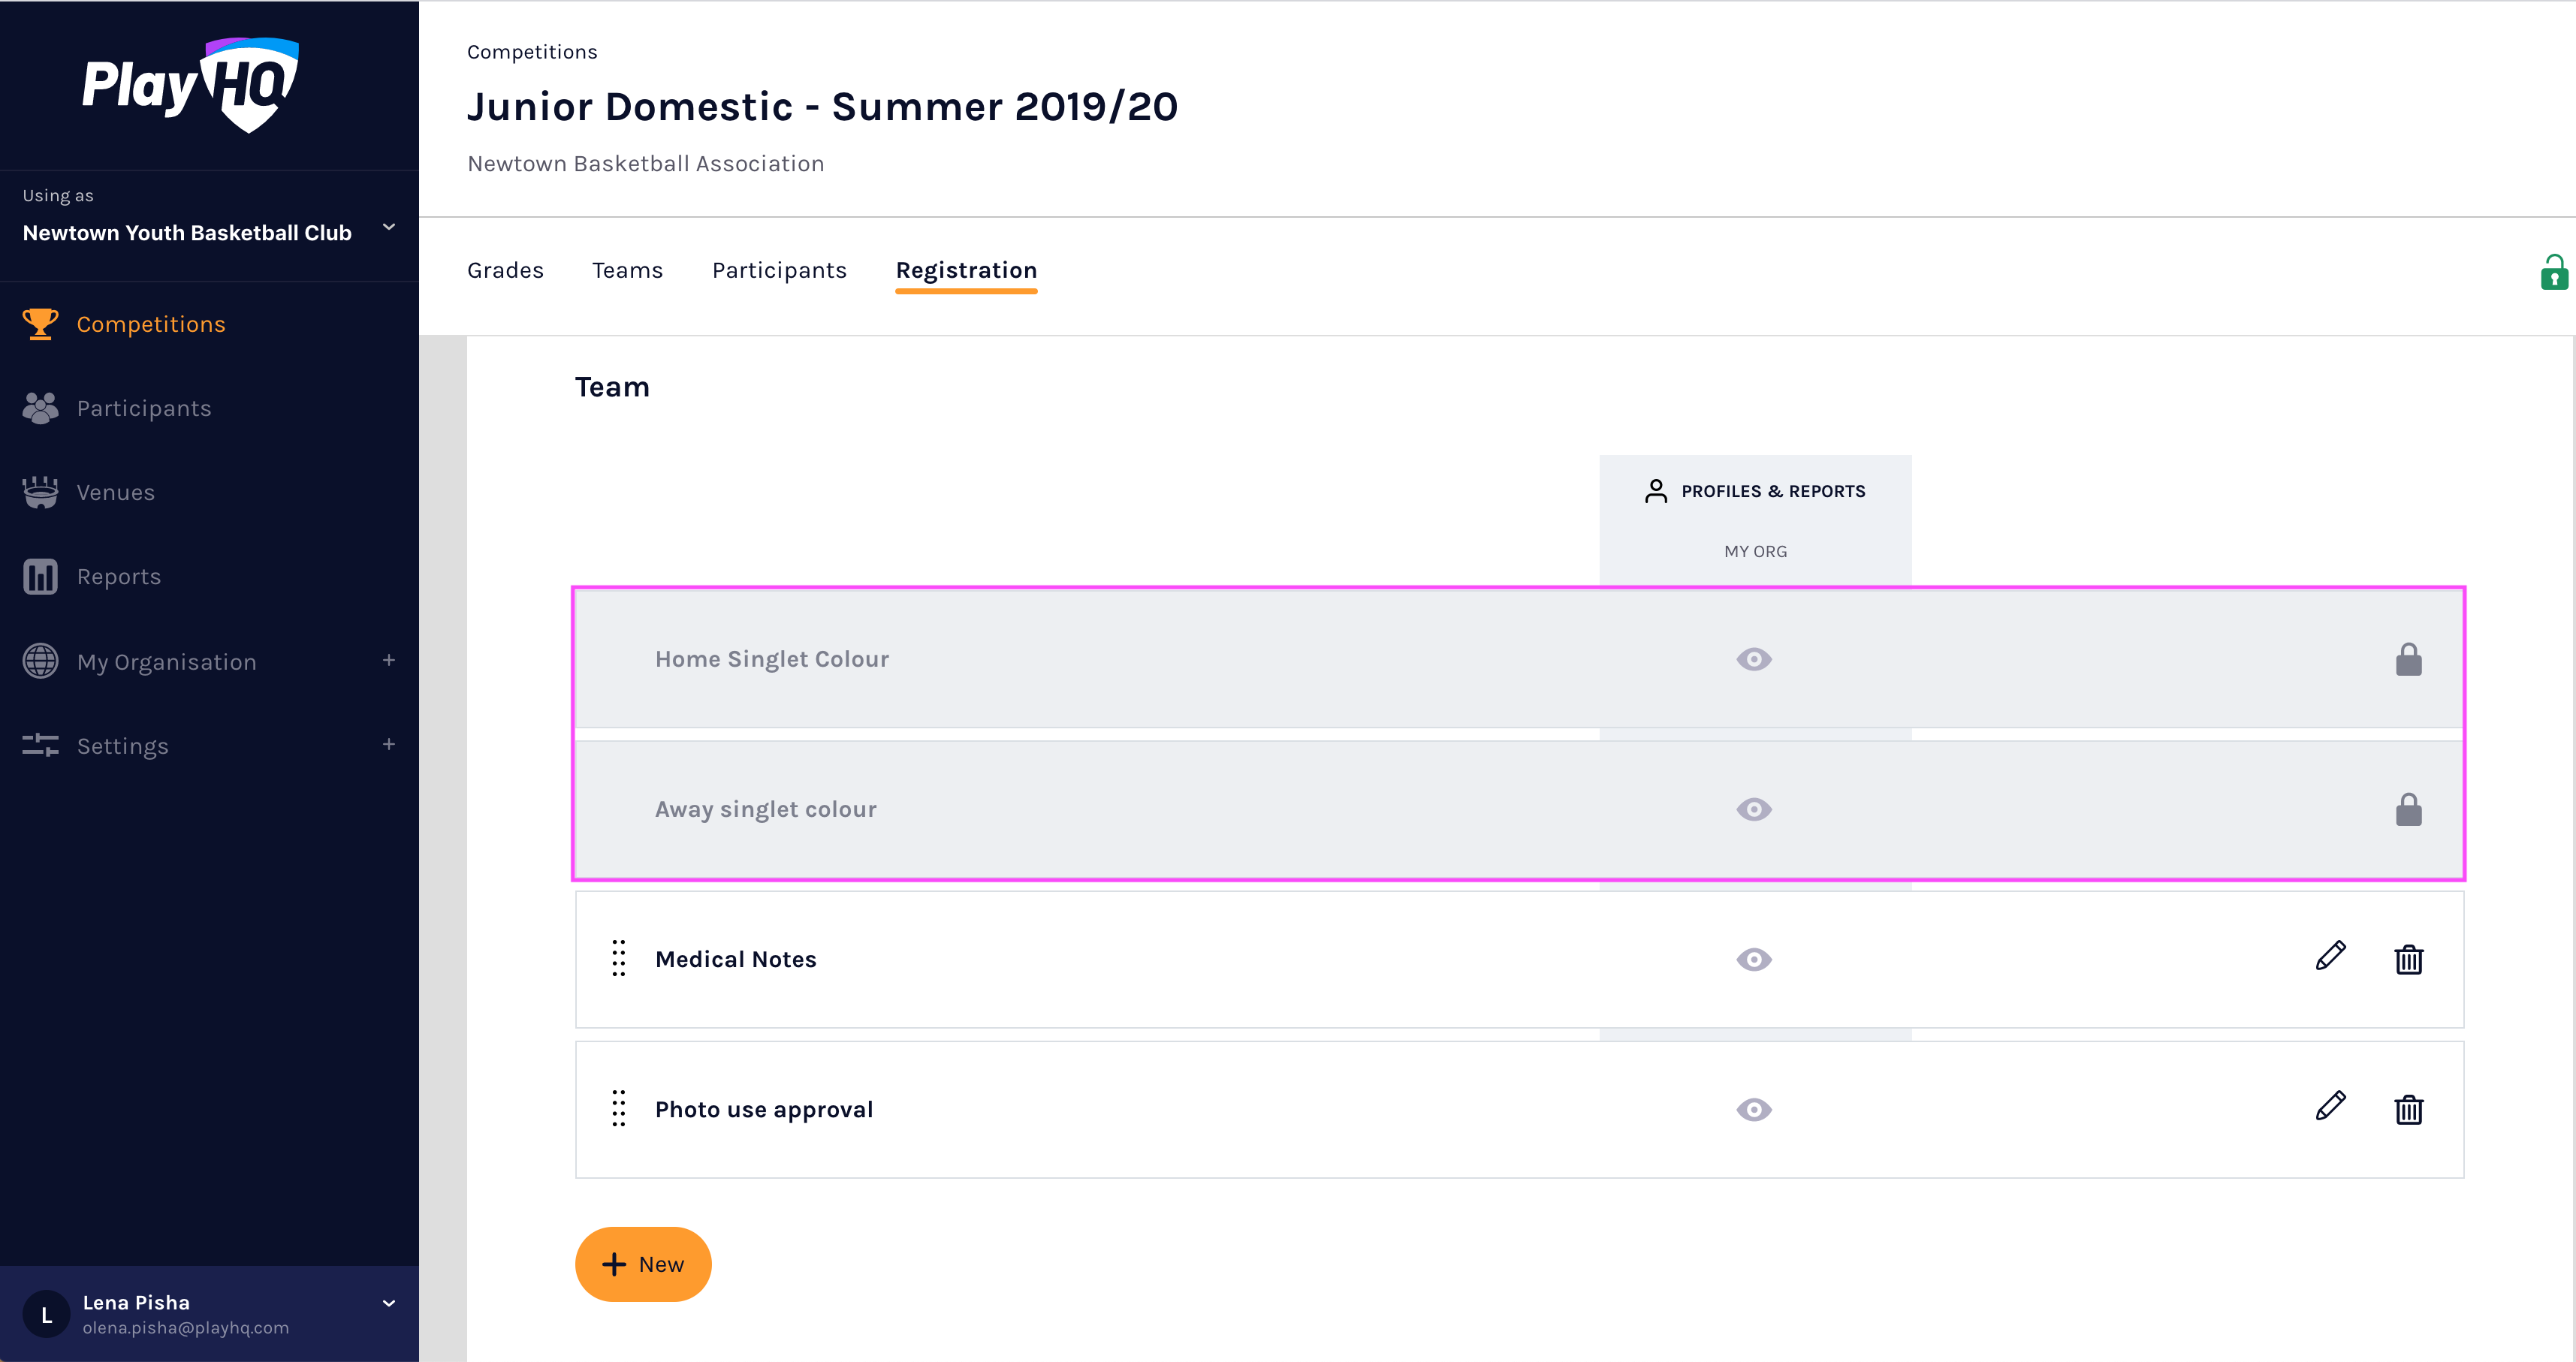Screen dimensions: 2576x1362
Task: Follow the Competitions breadcrumb link
Action: tap(532, 52)
